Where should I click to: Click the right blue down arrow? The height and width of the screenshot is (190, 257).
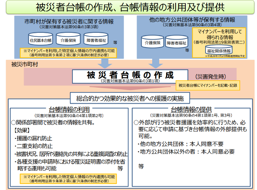(156, 63)
